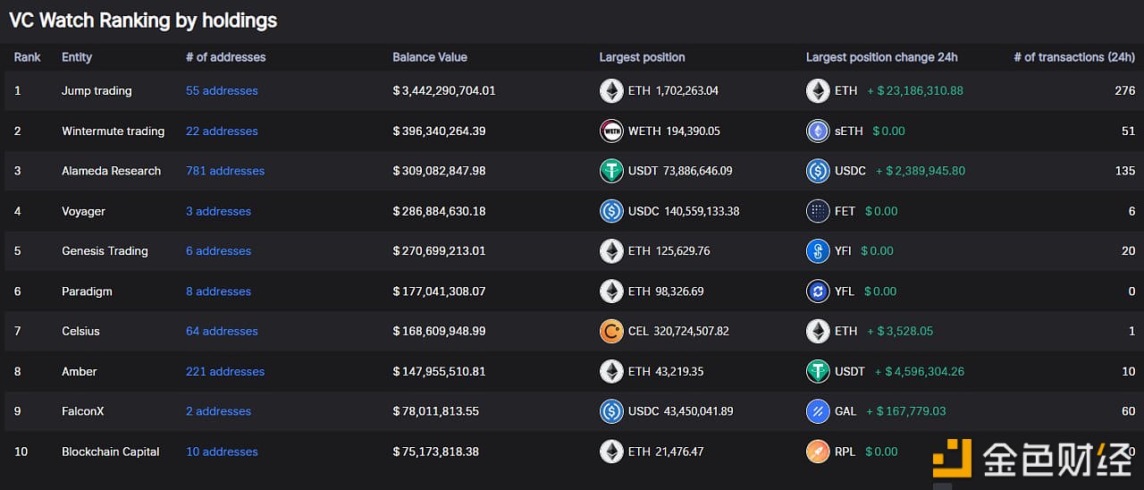
Task: Click the USDT icon in Amber's 24h change
Action: click(x=818, y=371)
